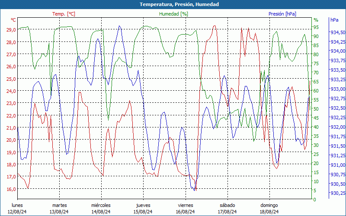This screenshot has width=346, height=216.
Task: Click the 80 humidity axis value
Action: point(316,54)
